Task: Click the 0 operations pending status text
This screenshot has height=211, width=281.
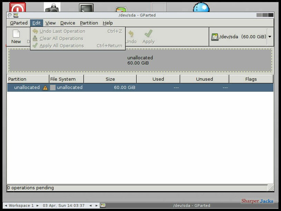Action: [31, 188]
